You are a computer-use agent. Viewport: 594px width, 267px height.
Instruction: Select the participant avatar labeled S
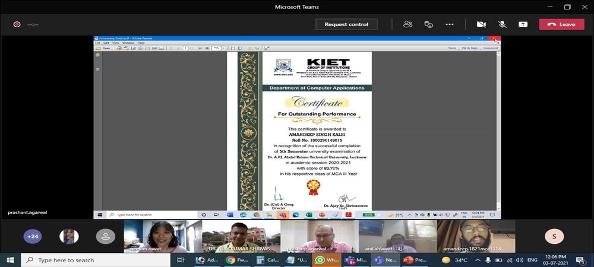pyautogui.click(x=554, y=236)
